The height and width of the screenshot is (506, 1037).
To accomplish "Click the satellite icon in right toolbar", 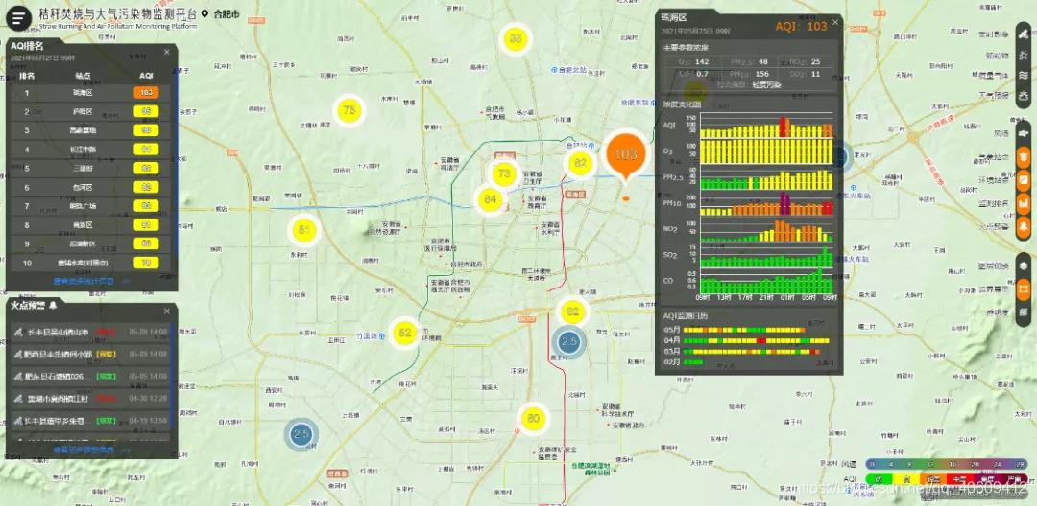I will [x=1024, y=34].
